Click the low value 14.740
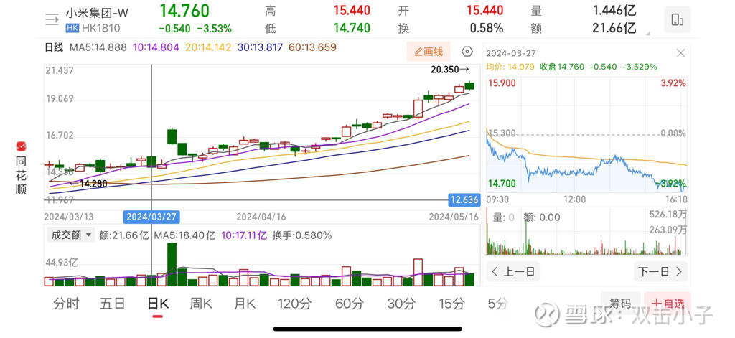Viewport: 735px width, 338px height. 352,28
